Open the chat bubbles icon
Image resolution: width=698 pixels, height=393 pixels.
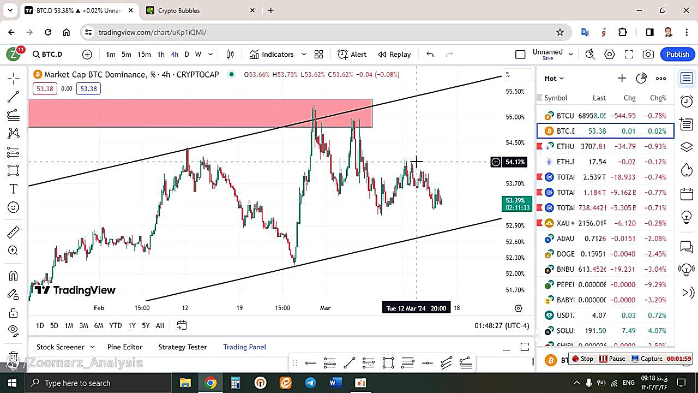687,247
